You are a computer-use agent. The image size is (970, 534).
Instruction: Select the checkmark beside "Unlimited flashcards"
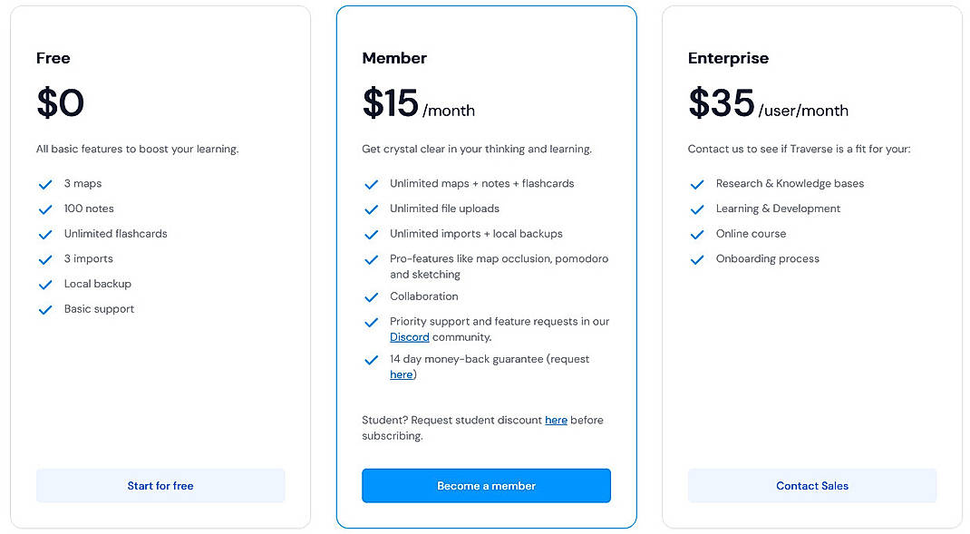pyautogui.click(x=45, y=234)
